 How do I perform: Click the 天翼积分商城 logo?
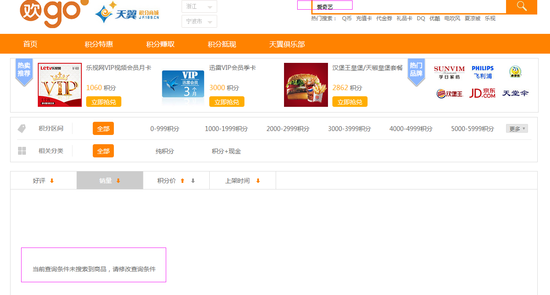[127, 13]
